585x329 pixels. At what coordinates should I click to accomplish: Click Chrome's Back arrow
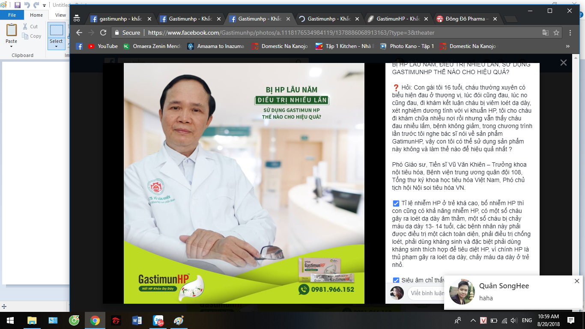pos(79,33)
